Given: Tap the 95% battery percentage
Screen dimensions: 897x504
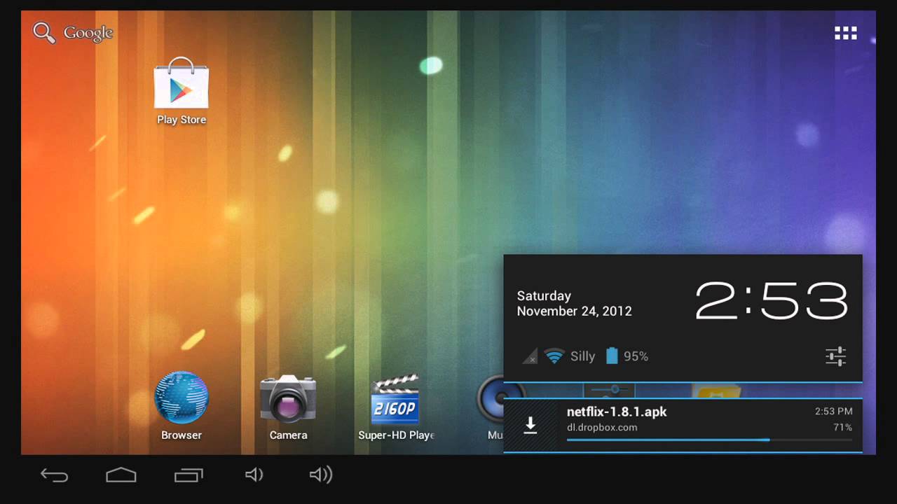Looking at the screenshot, I should (x=636, y=356).
